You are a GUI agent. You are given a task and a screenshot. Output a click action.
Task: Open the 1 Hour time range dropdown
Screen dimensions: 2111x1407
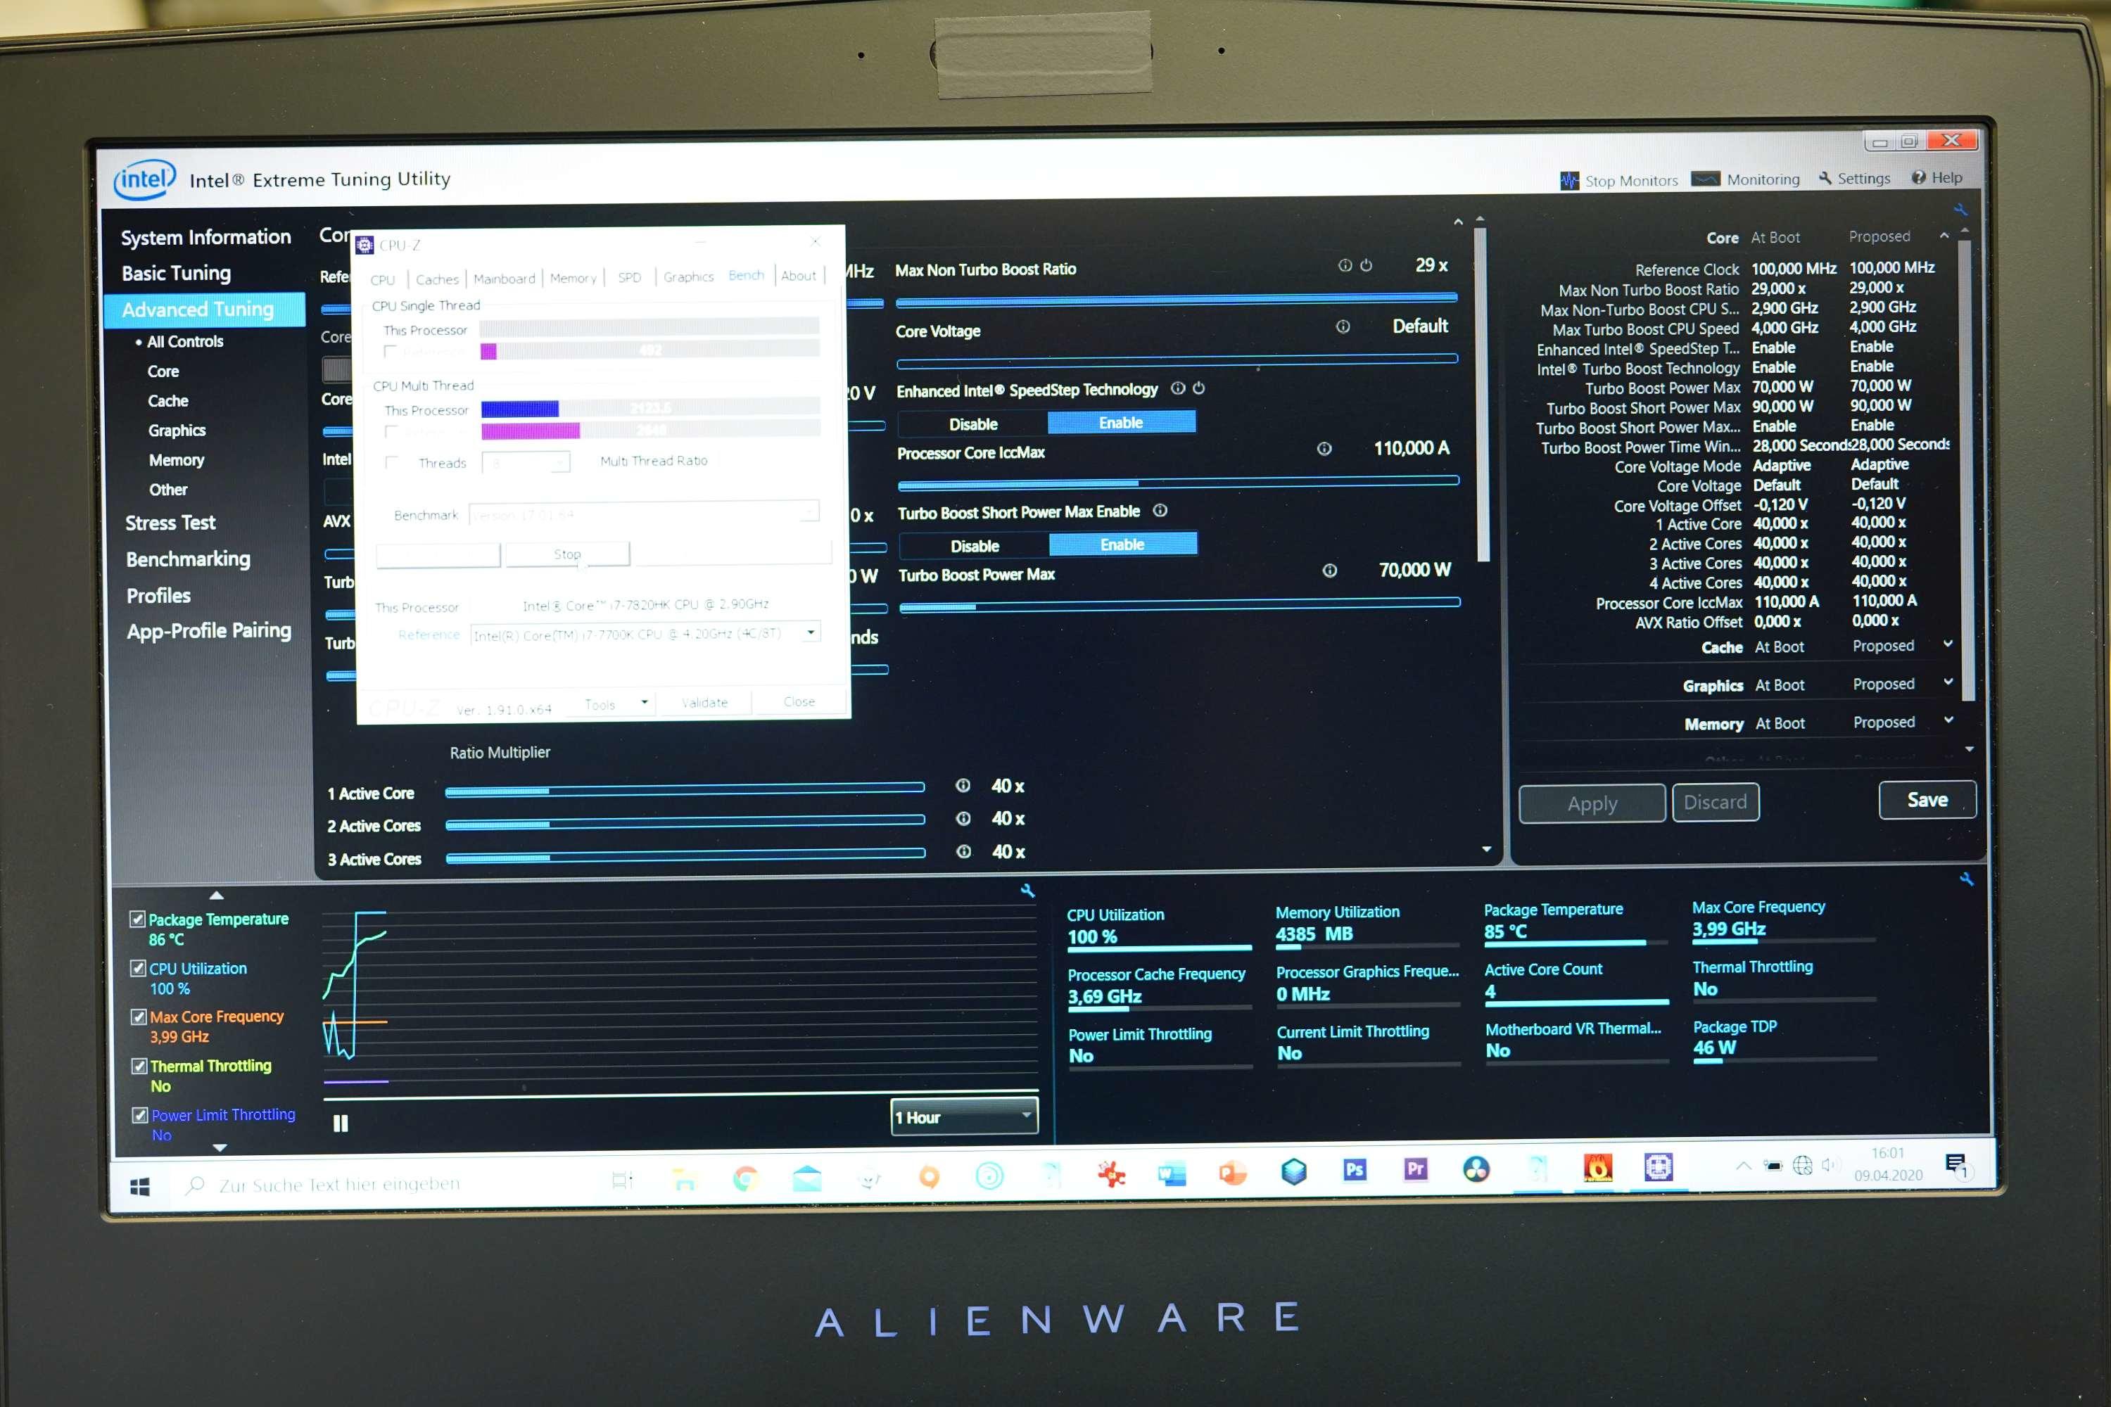(x=964, y=1116)
